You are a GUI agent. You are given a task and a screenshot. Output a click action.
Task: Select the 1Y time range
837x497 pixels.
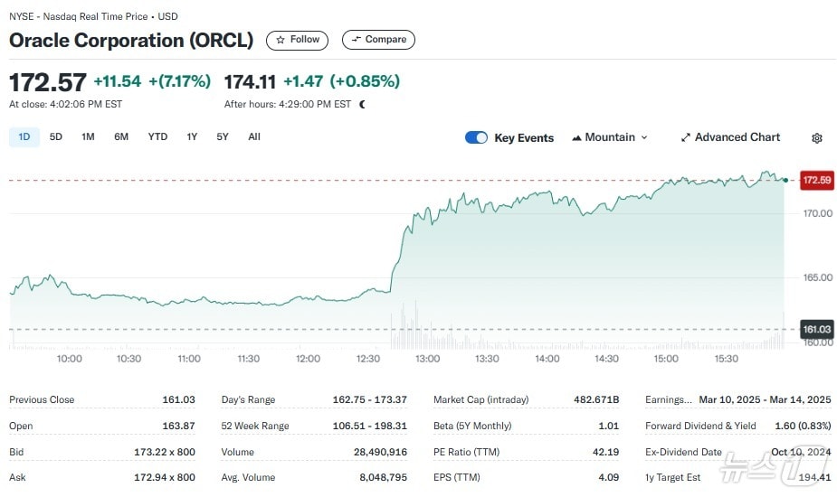[192, 137]
